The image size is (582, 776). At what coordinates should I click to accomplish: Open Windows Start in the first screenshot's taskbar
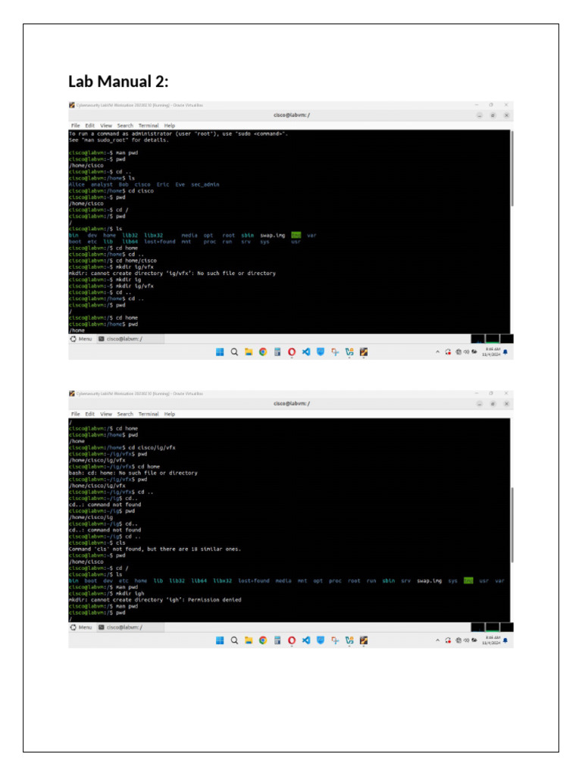point(220,352)
